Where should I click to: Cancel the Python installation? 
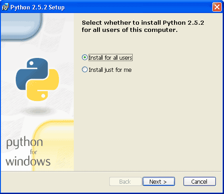[200, 181]
